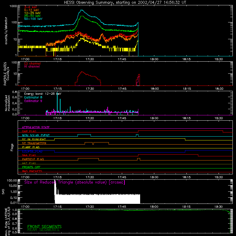Select the 0.10 tick on the SAS axis
This screenshot has height=236, width=236.
pos(14,198)
